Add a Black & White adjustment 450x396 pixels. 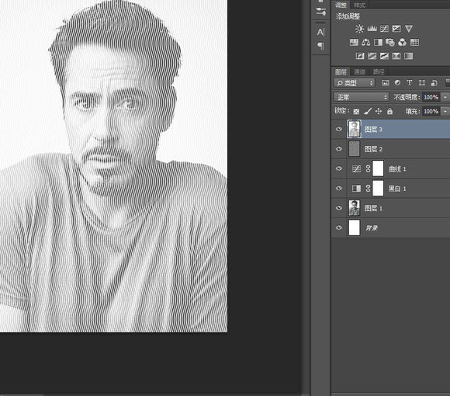tap(378, 43)
